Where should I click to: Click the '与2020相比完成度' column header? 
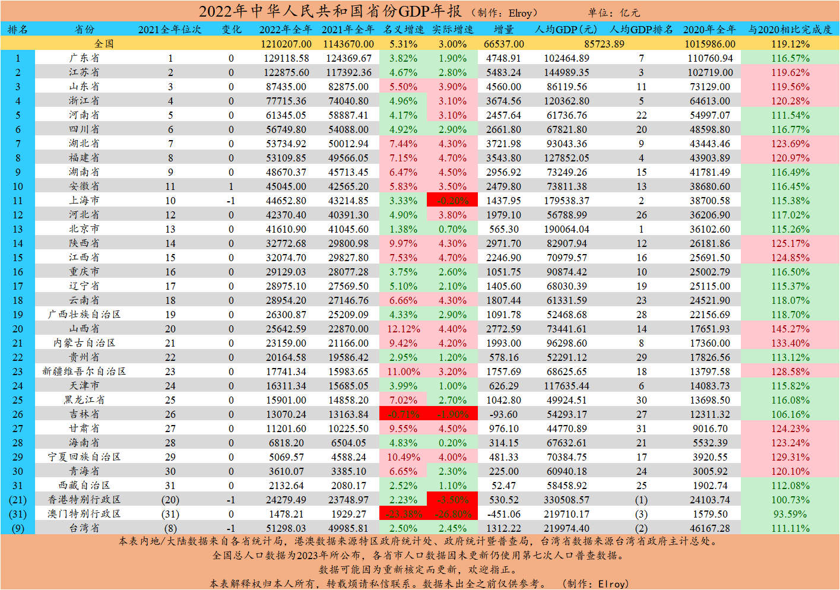(790, 29)
